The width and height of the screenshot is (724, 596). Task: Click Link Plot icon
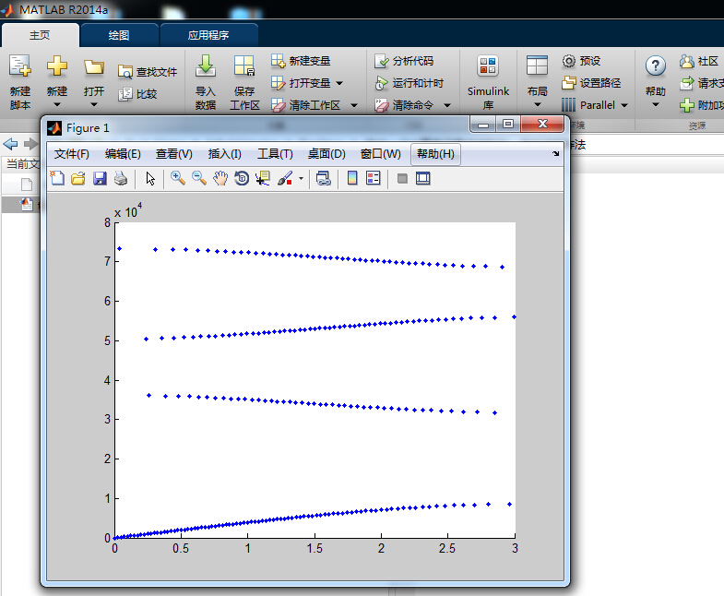point(323,178)
